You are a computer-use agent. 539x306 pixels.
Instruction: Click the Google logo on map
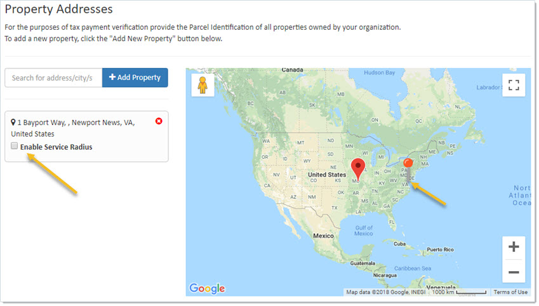pos(207,289)
